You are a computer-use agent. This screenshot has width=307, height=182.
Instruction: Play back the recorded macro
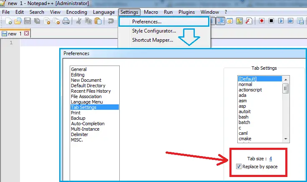pos(281,21)
